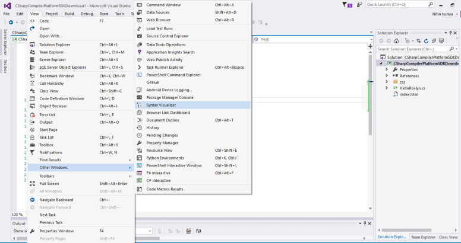Click Android Device Logging icon
Viewport: 461px width, 243px height.
coord(140,90)
